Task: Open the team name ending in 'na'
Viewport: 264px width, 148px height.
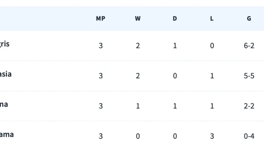Action: click(x=4, y=104)
